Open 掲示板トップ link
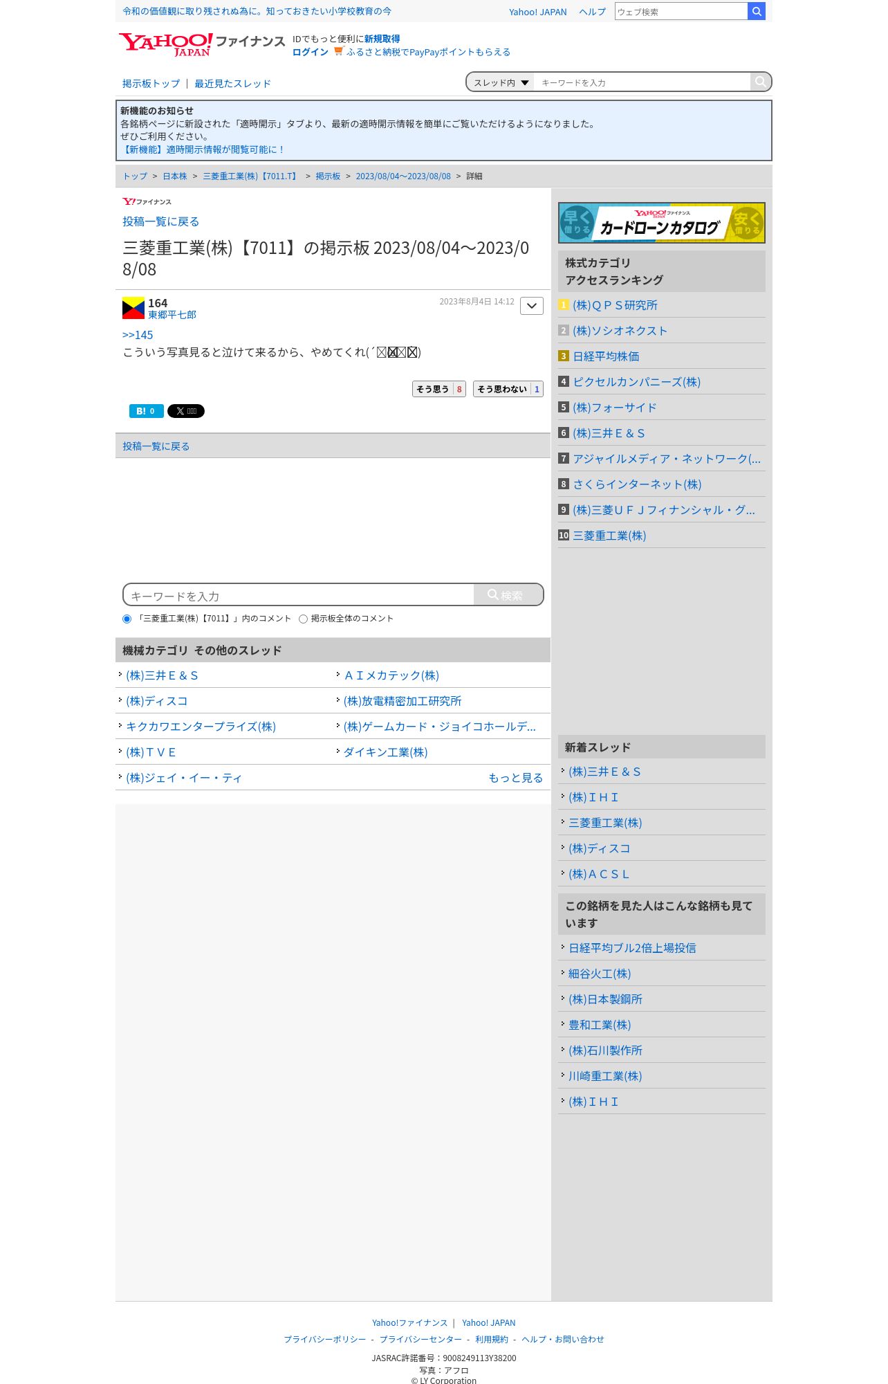This screenshot has width=888, height=1384. pyautogui.click(x=151, y=84)
